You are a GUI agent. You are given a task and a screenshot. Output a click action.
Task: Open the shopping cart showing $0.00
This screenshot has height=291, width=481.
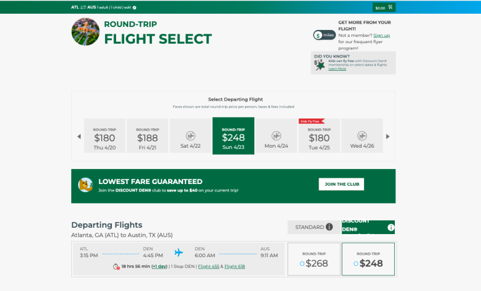pos(383,8)
